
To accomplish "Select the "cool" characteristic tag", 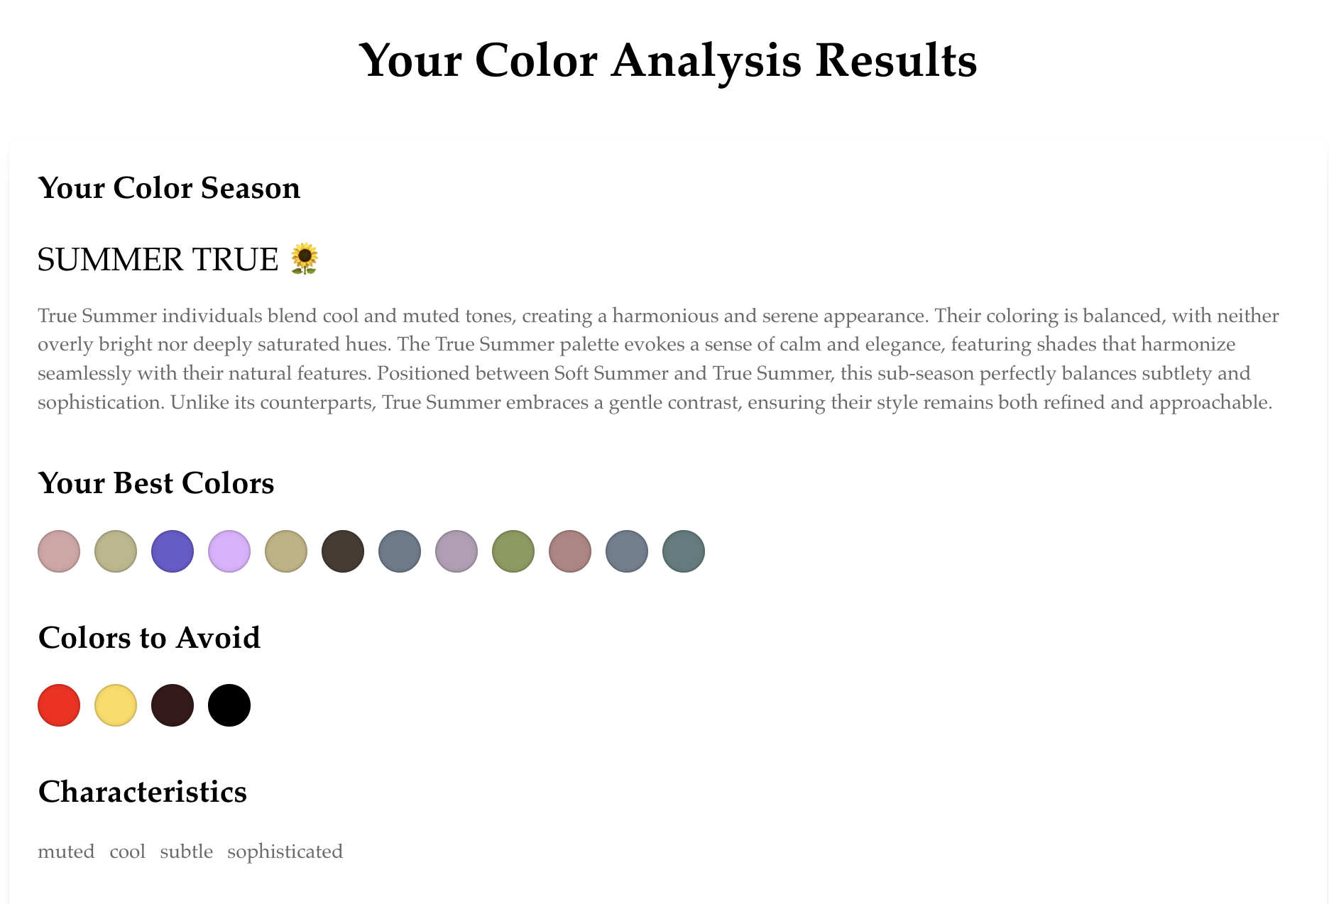I will click(127, 851).
